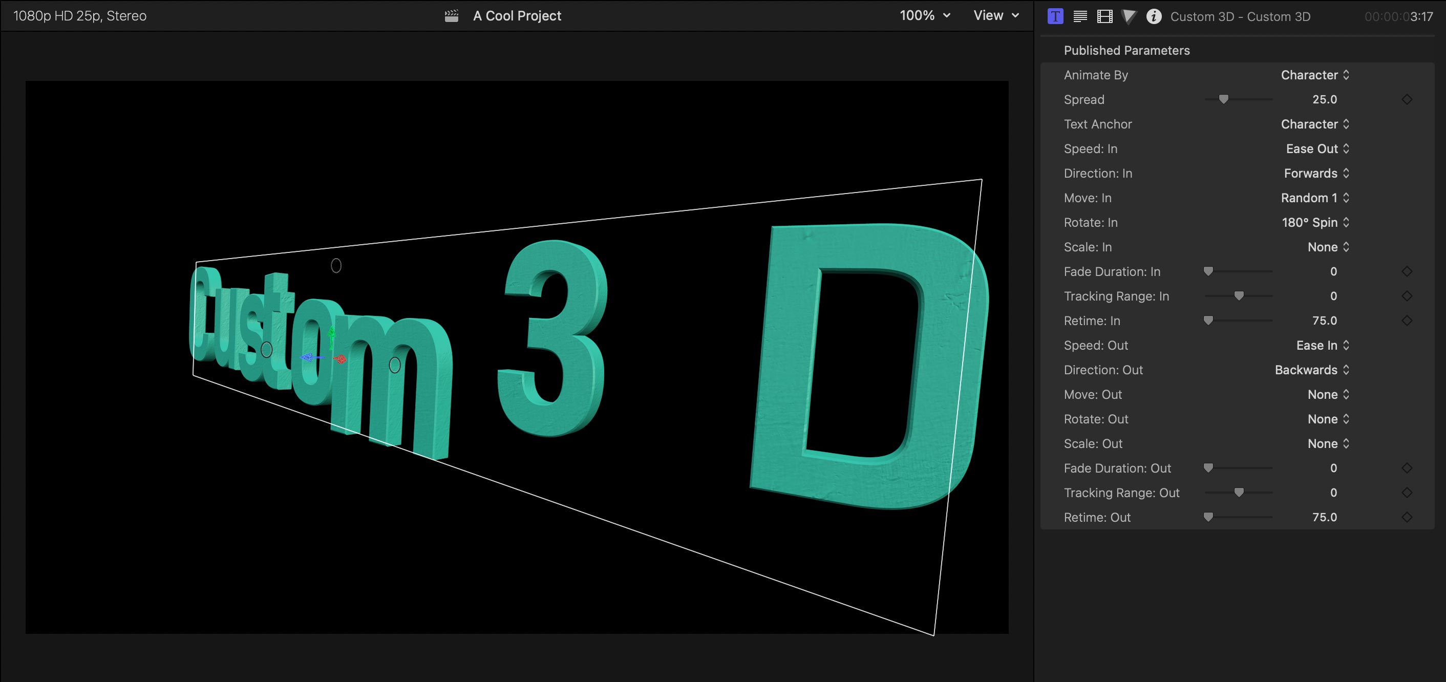1446x682 pixels.
Task: Click the Retime: Out slider handle
Action: tap(1208, 517)
